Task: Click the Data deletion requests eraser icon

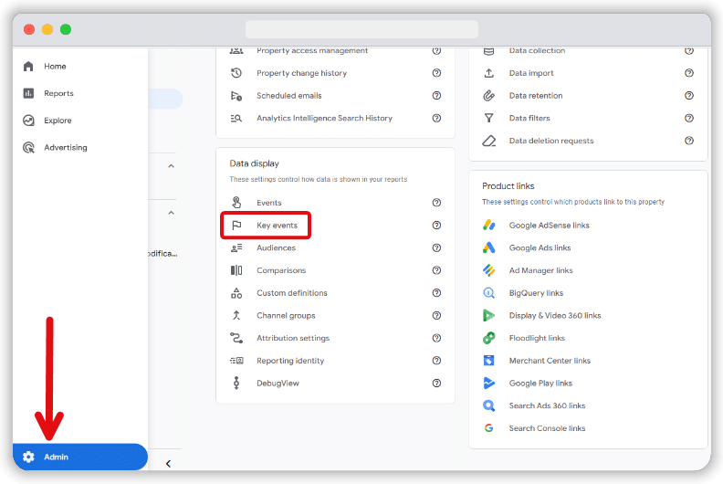Action: coord(489,141)
